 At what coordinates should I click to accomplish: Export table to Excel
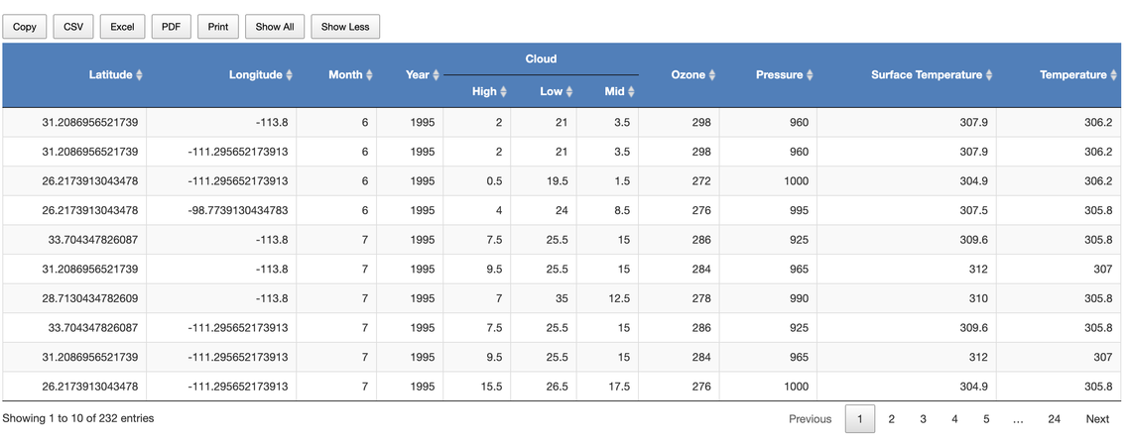pos(122,27)
